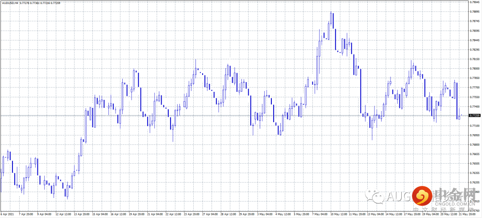Image resolution: width=482 pixels, height=218 pixels.
Task: Click the 19 Apr 20:00 date label
Action: (137, 214)
